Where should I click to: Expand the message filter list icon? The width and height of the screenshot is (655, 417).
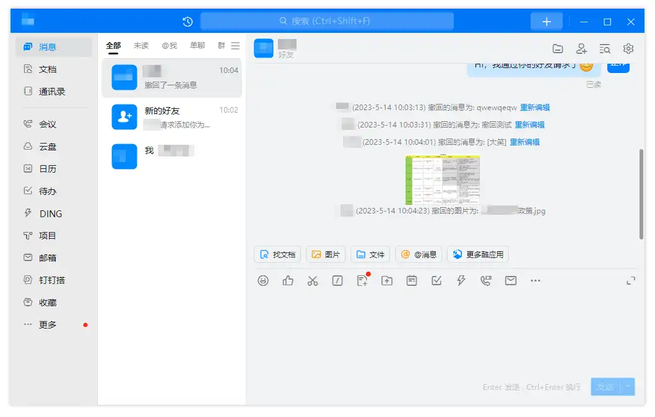(x=235, y=45)
